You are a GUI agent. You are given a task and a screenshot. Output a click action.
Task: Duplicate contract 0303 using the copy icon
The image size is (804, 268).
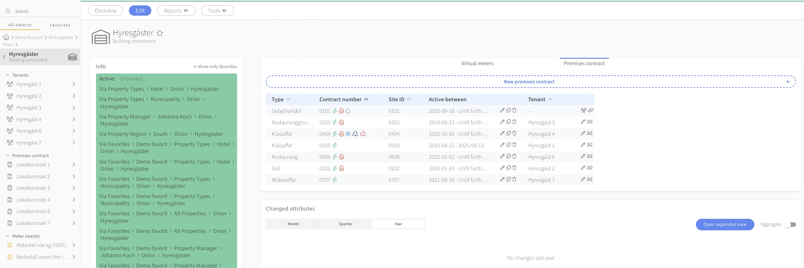(x=508, y=122)
